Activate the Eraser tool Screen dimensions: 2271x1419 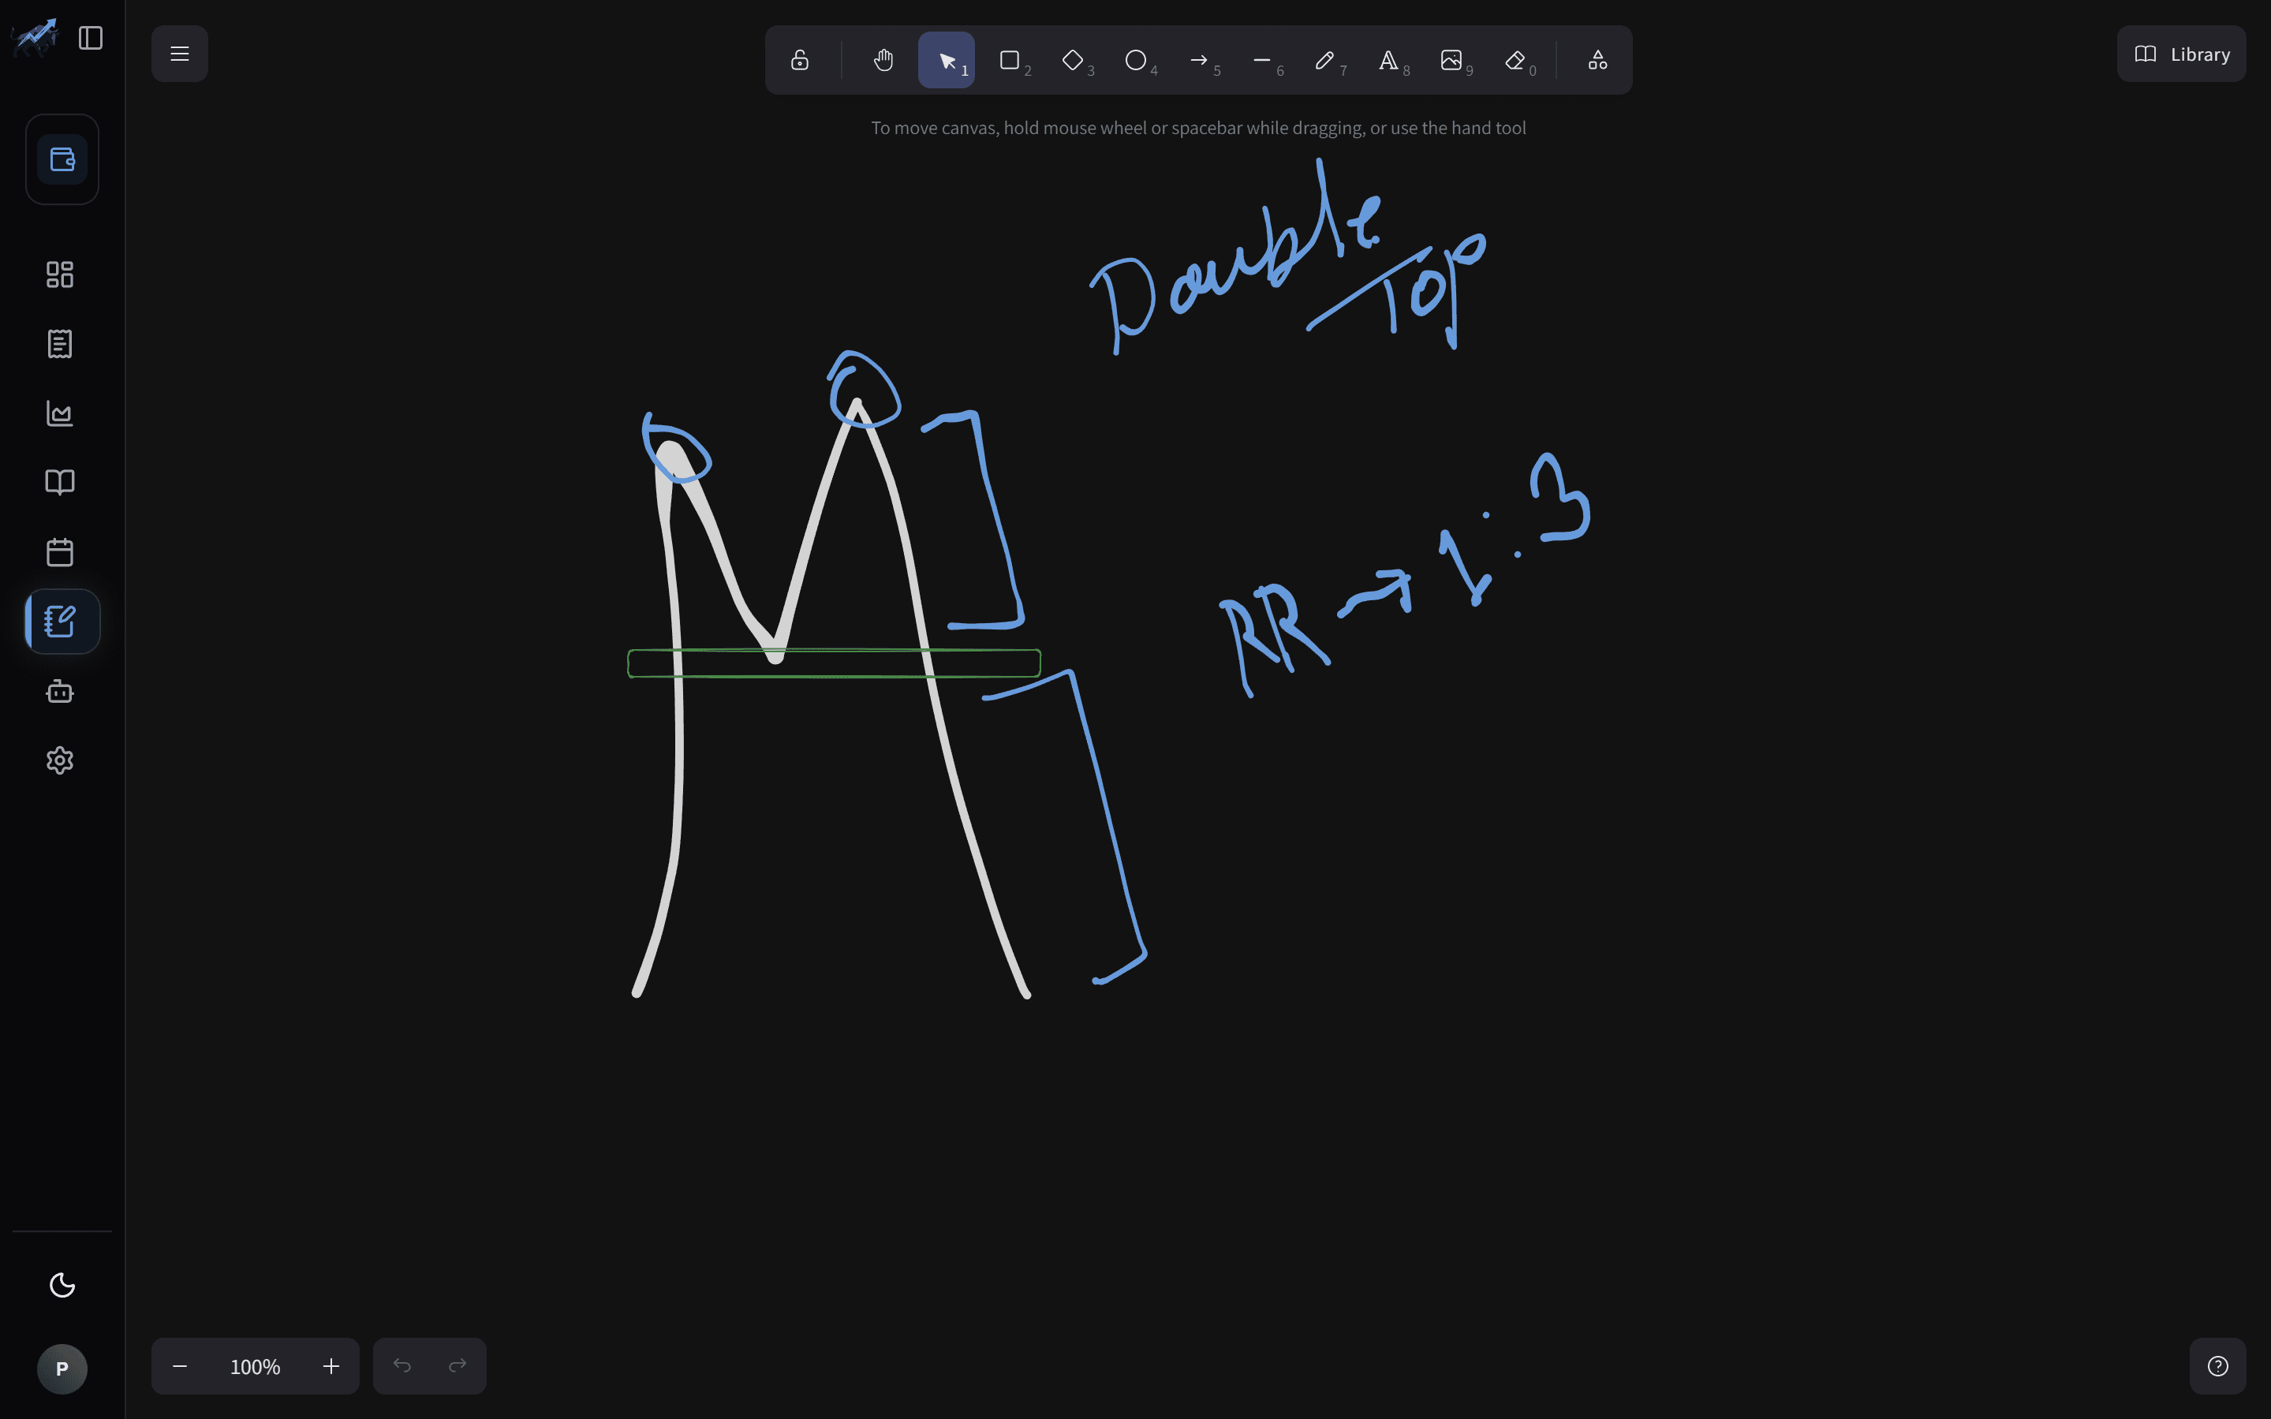[x=1514, y=59]
